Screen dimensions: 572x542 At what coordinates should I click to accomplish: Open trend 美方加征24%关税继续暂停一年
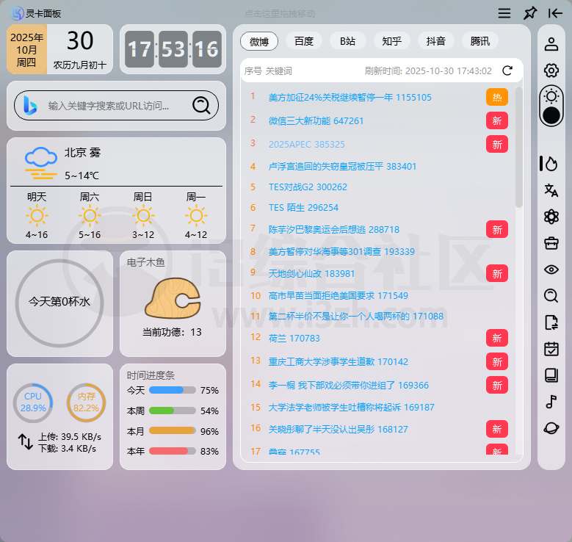pyautogui.click(x=350, y=98)
